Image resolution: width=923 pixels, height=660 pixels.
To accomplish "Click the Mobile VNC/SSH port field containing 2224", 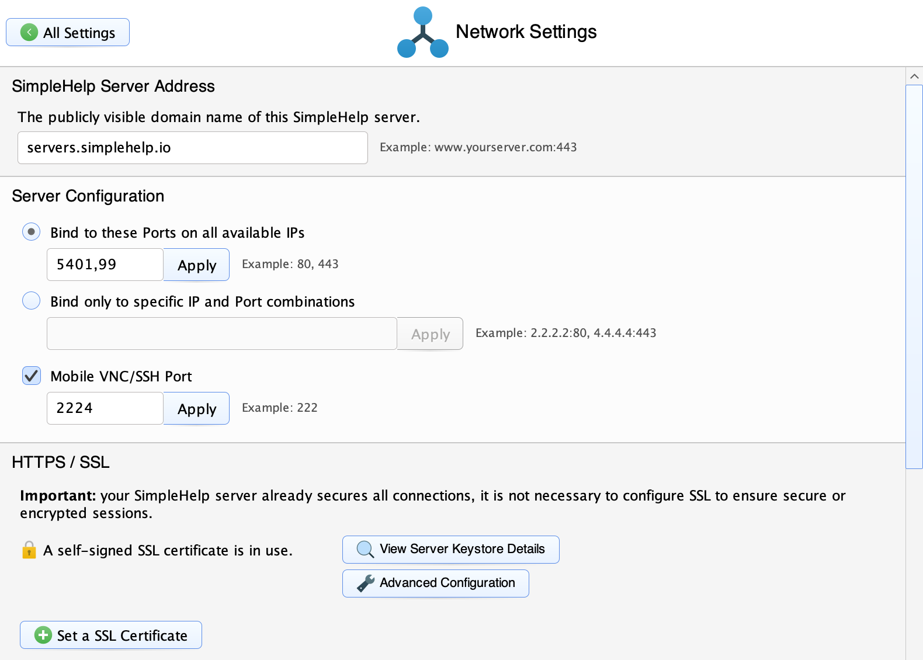I will point(105,408).
